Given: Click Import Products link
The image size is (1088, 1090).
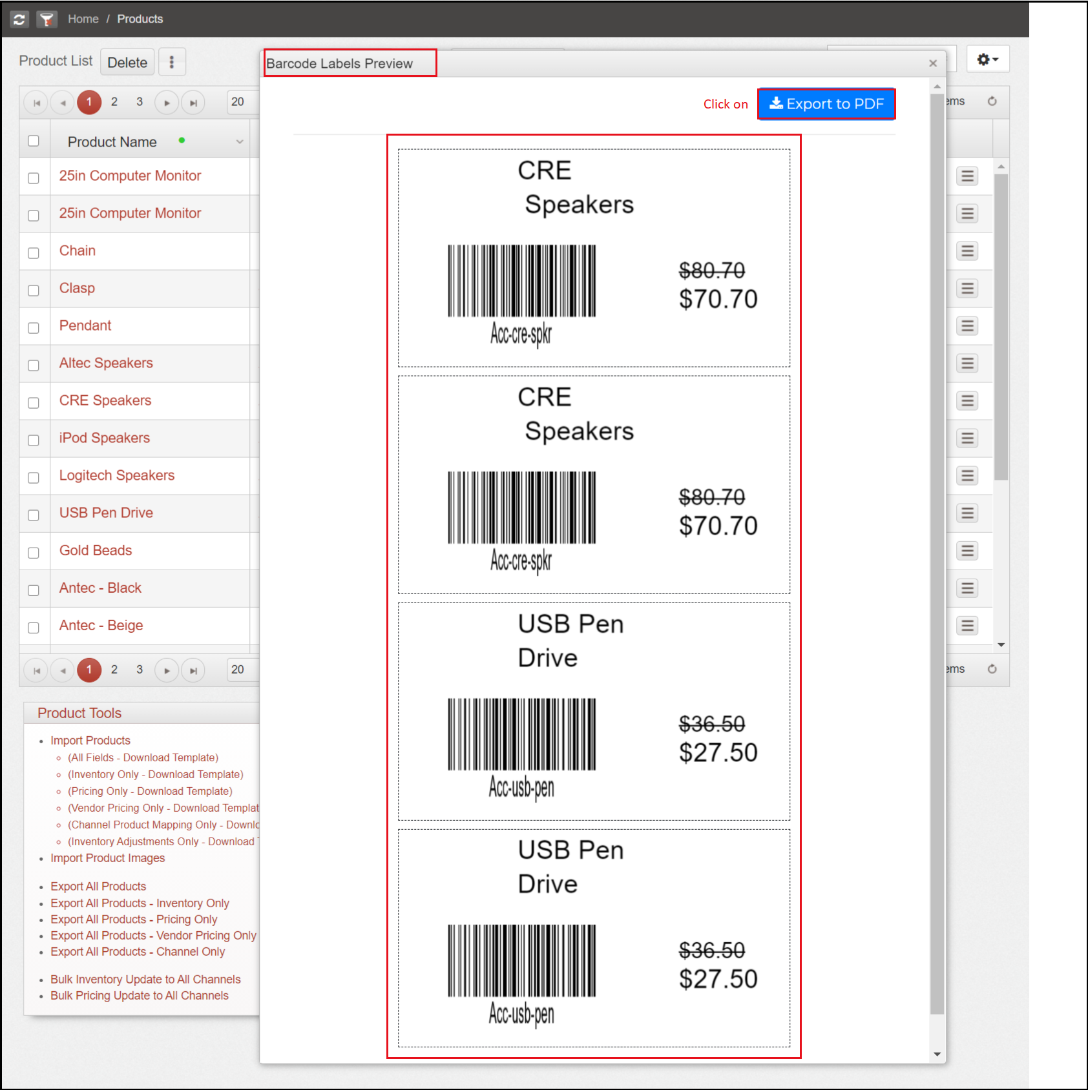Looking at the screenshot, I should click(x=90, y=741).
